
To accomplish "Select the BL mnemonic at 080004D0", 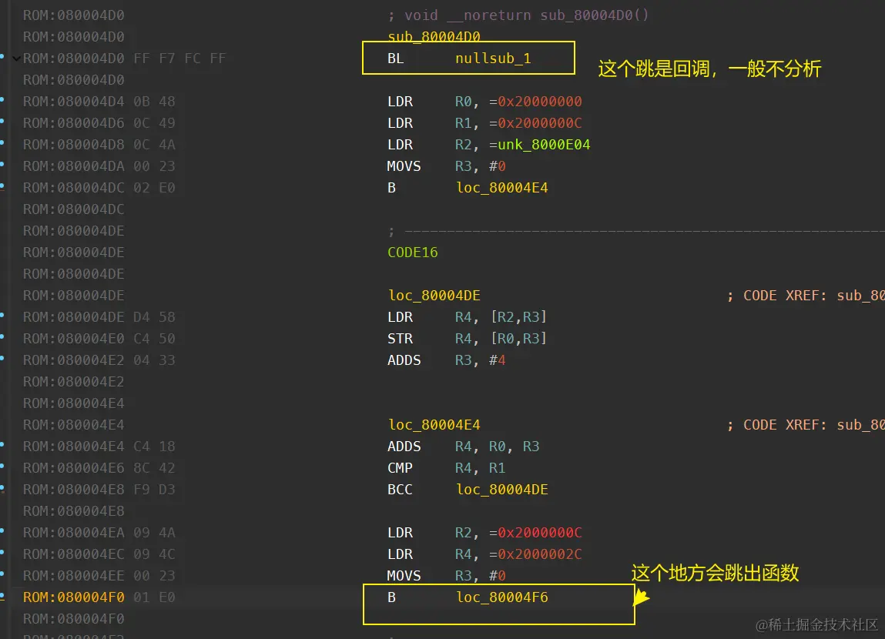I will [396, 58].
